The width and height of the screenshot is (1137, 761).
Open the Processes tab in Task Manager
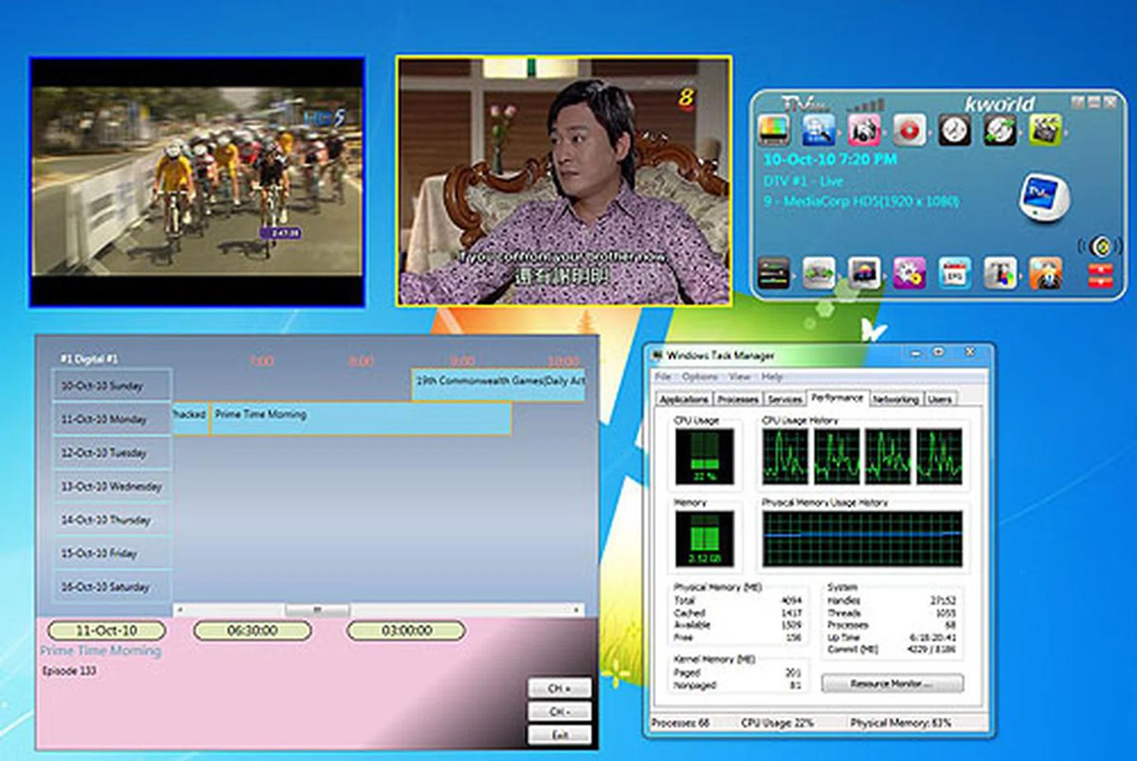tap(738, 399)
